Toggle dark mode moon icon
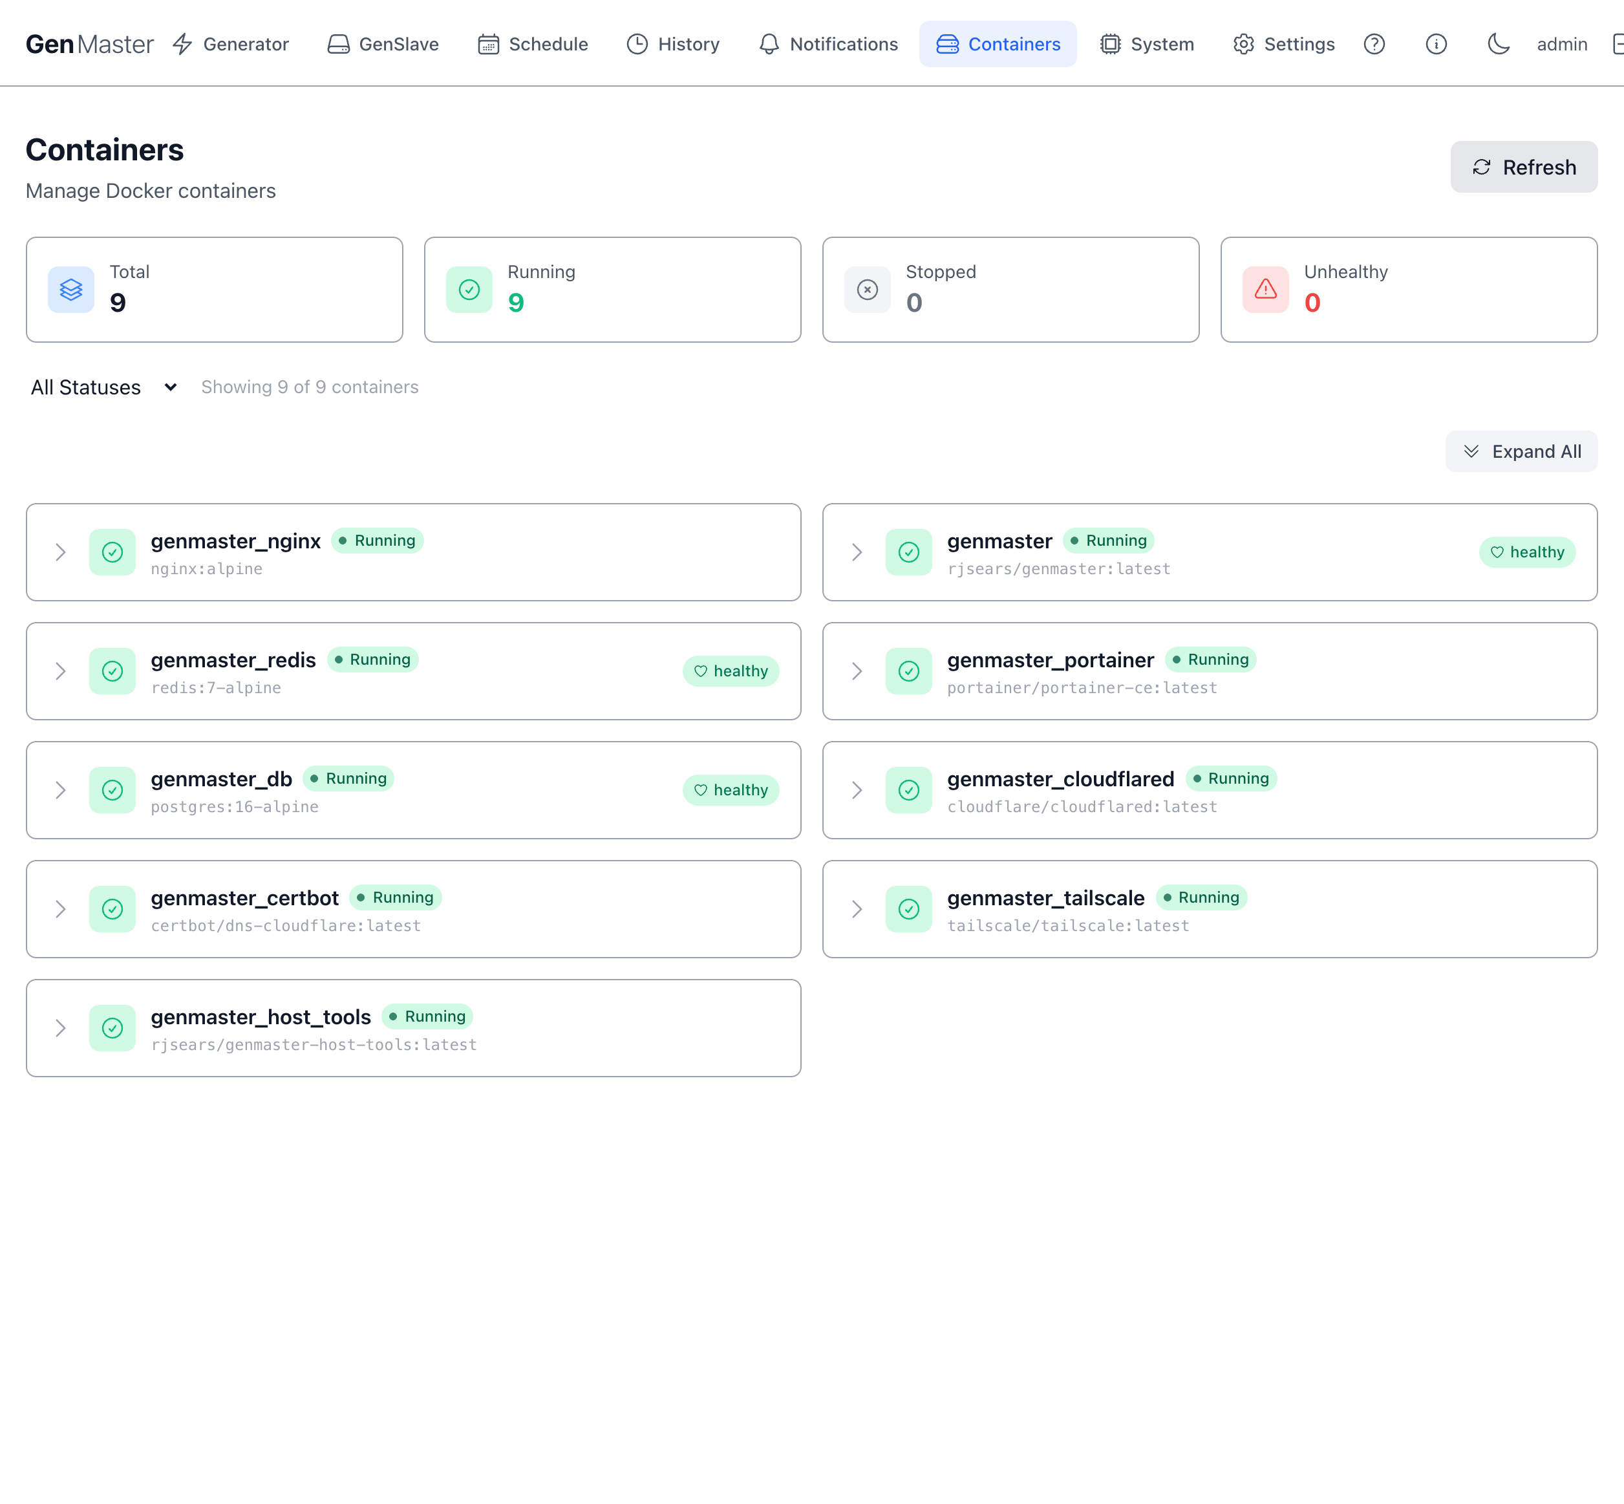1624x1504 pixels. (x=1499, y=44)
